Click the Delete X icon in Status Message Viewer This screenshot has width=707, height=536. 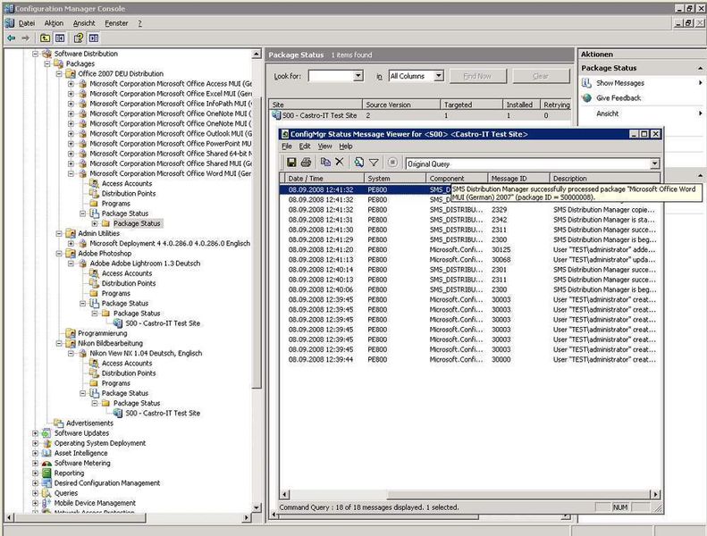click(340, 162)
